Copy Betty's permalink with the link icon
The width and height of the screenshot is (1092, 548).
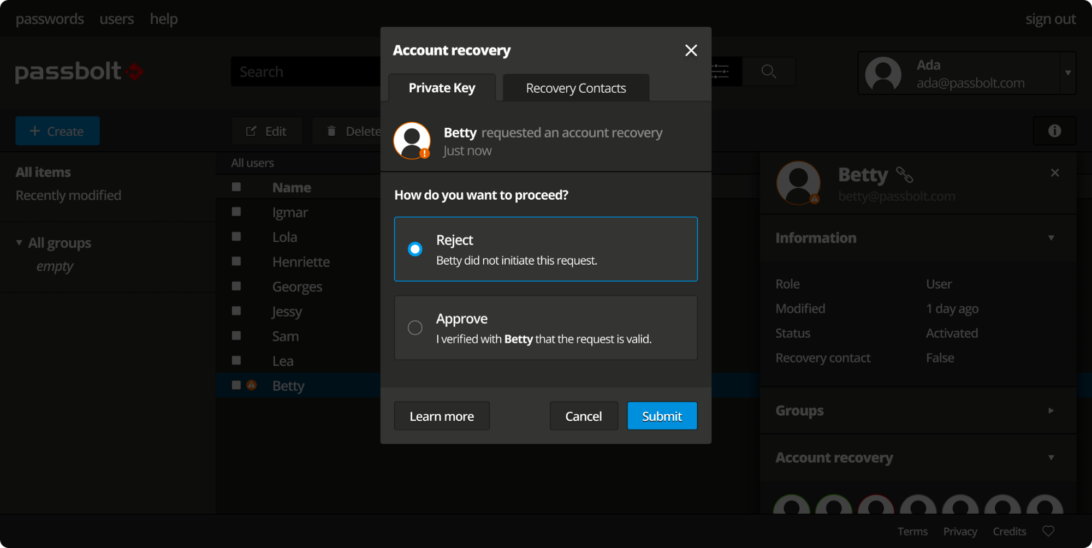pos(904,175)
